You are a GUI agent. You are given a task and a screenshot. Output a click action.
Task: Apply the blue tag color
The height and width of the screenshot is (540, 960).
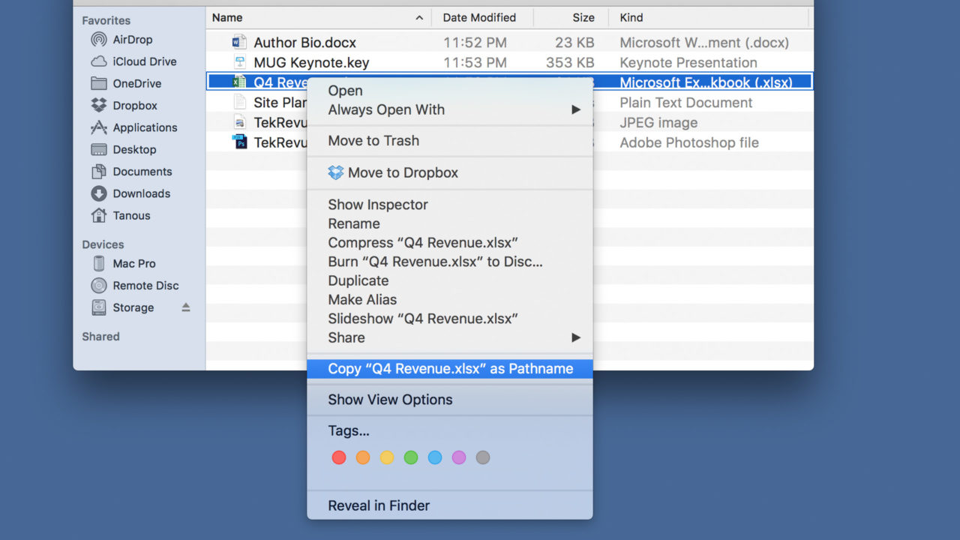tap(435, 457)
